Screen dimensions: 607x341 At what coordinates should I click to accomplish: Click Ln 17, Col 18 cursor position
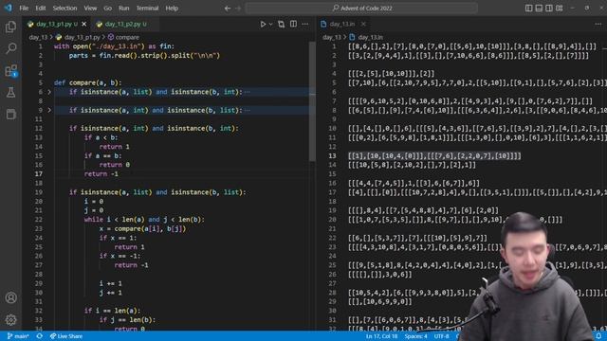pyautogui.click(x=381, y=336)
